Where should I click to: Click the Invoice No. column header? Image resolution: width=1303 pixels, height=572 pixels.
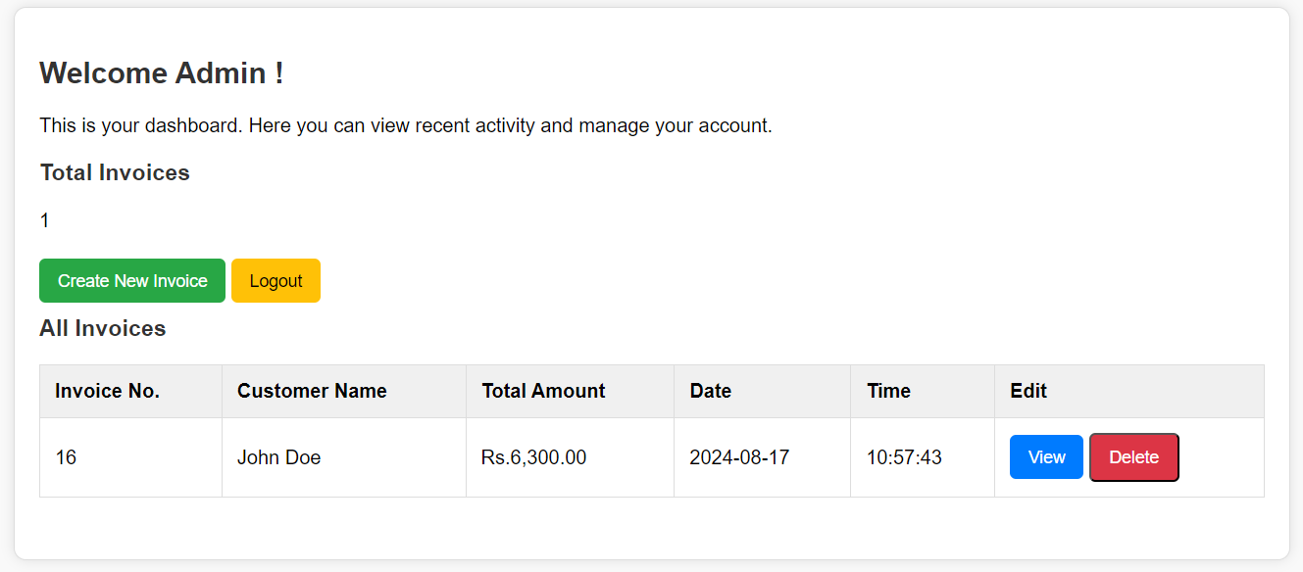[x=107, y=391]
